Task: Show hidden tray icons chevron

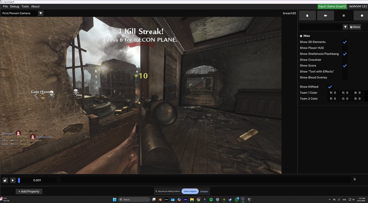Action: [x=329, y=200]
